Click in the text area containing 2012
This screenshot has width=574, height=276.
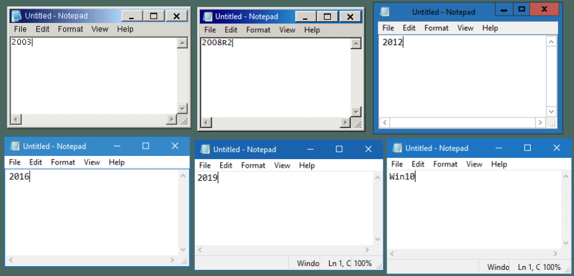(x=462, y=76)
